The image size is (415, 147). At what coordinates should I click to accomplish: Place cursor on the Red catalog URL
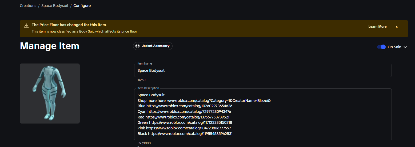187,117
